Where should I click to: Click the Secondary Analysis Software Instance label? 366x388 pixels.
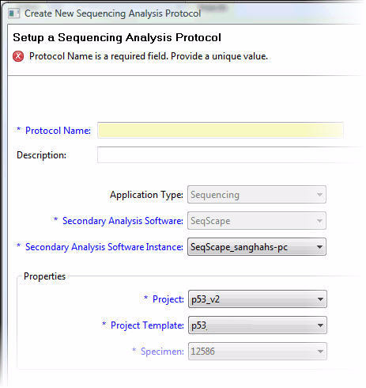click(104, 247)
